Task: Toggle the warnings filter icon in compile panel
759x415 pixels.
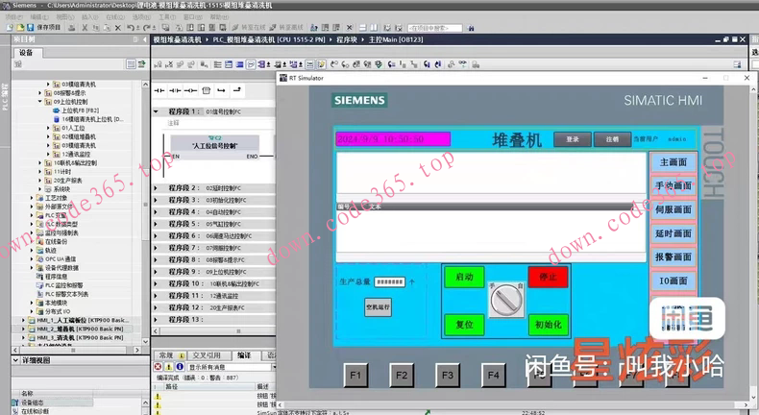Action: click(x=169, y=367)
